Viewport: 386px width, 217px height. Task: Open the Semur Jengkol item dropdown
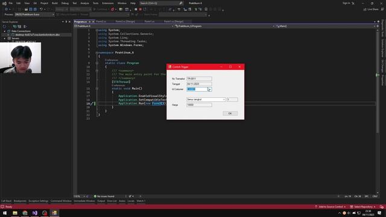coord(224,99)
